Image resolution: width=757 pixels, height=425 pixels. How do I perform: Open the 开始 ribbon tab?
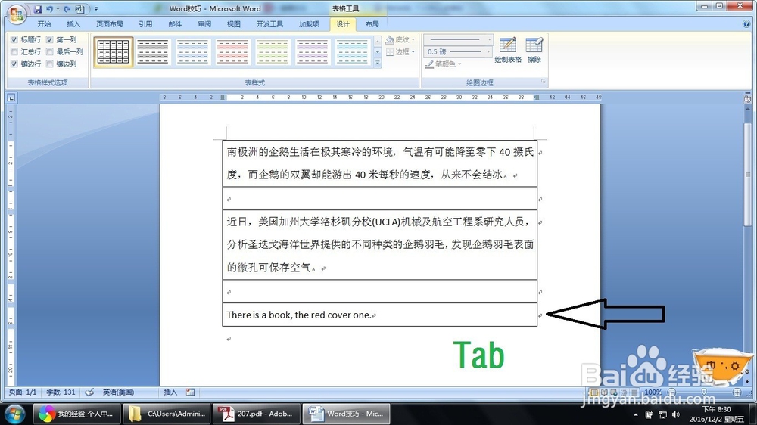pyautogui.click(x=44, y=24)
